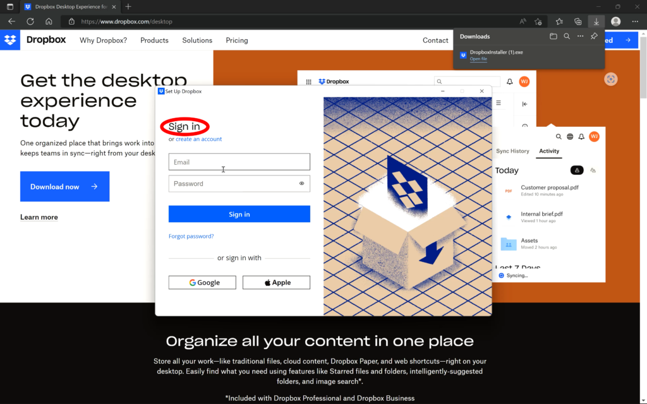Click the browser back arrow
Screen dimensions: 647x404
(x=11, y=21)
